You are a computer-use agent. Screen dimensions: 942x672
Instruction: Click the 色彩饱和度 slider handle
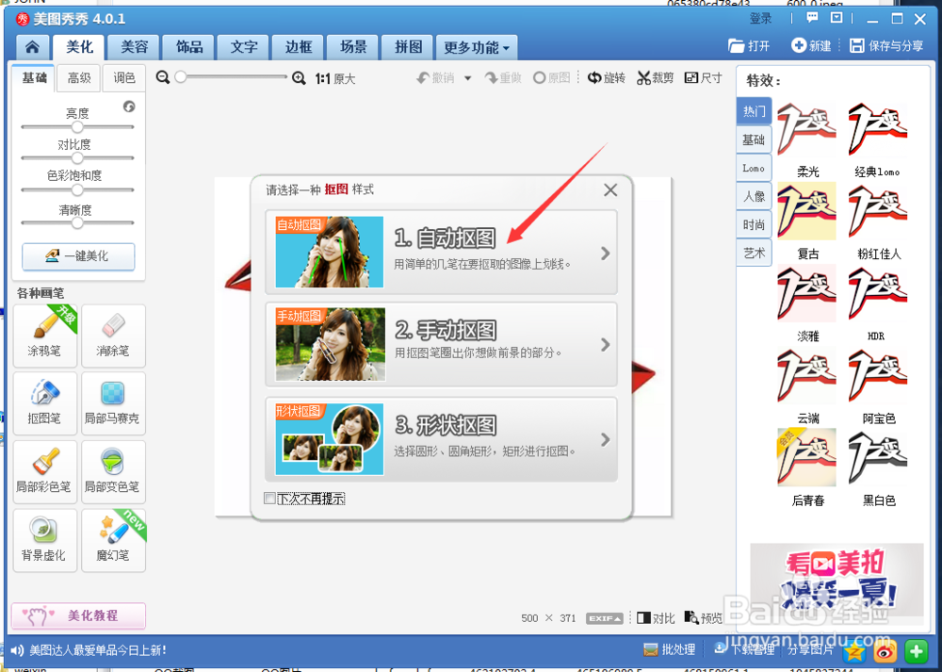(x=77, y=190)
